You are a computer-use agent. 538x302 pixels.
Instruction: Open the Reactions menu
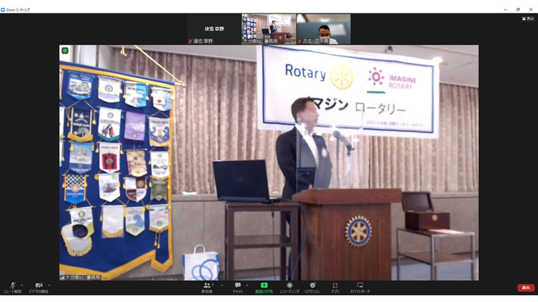coord(313,288)
